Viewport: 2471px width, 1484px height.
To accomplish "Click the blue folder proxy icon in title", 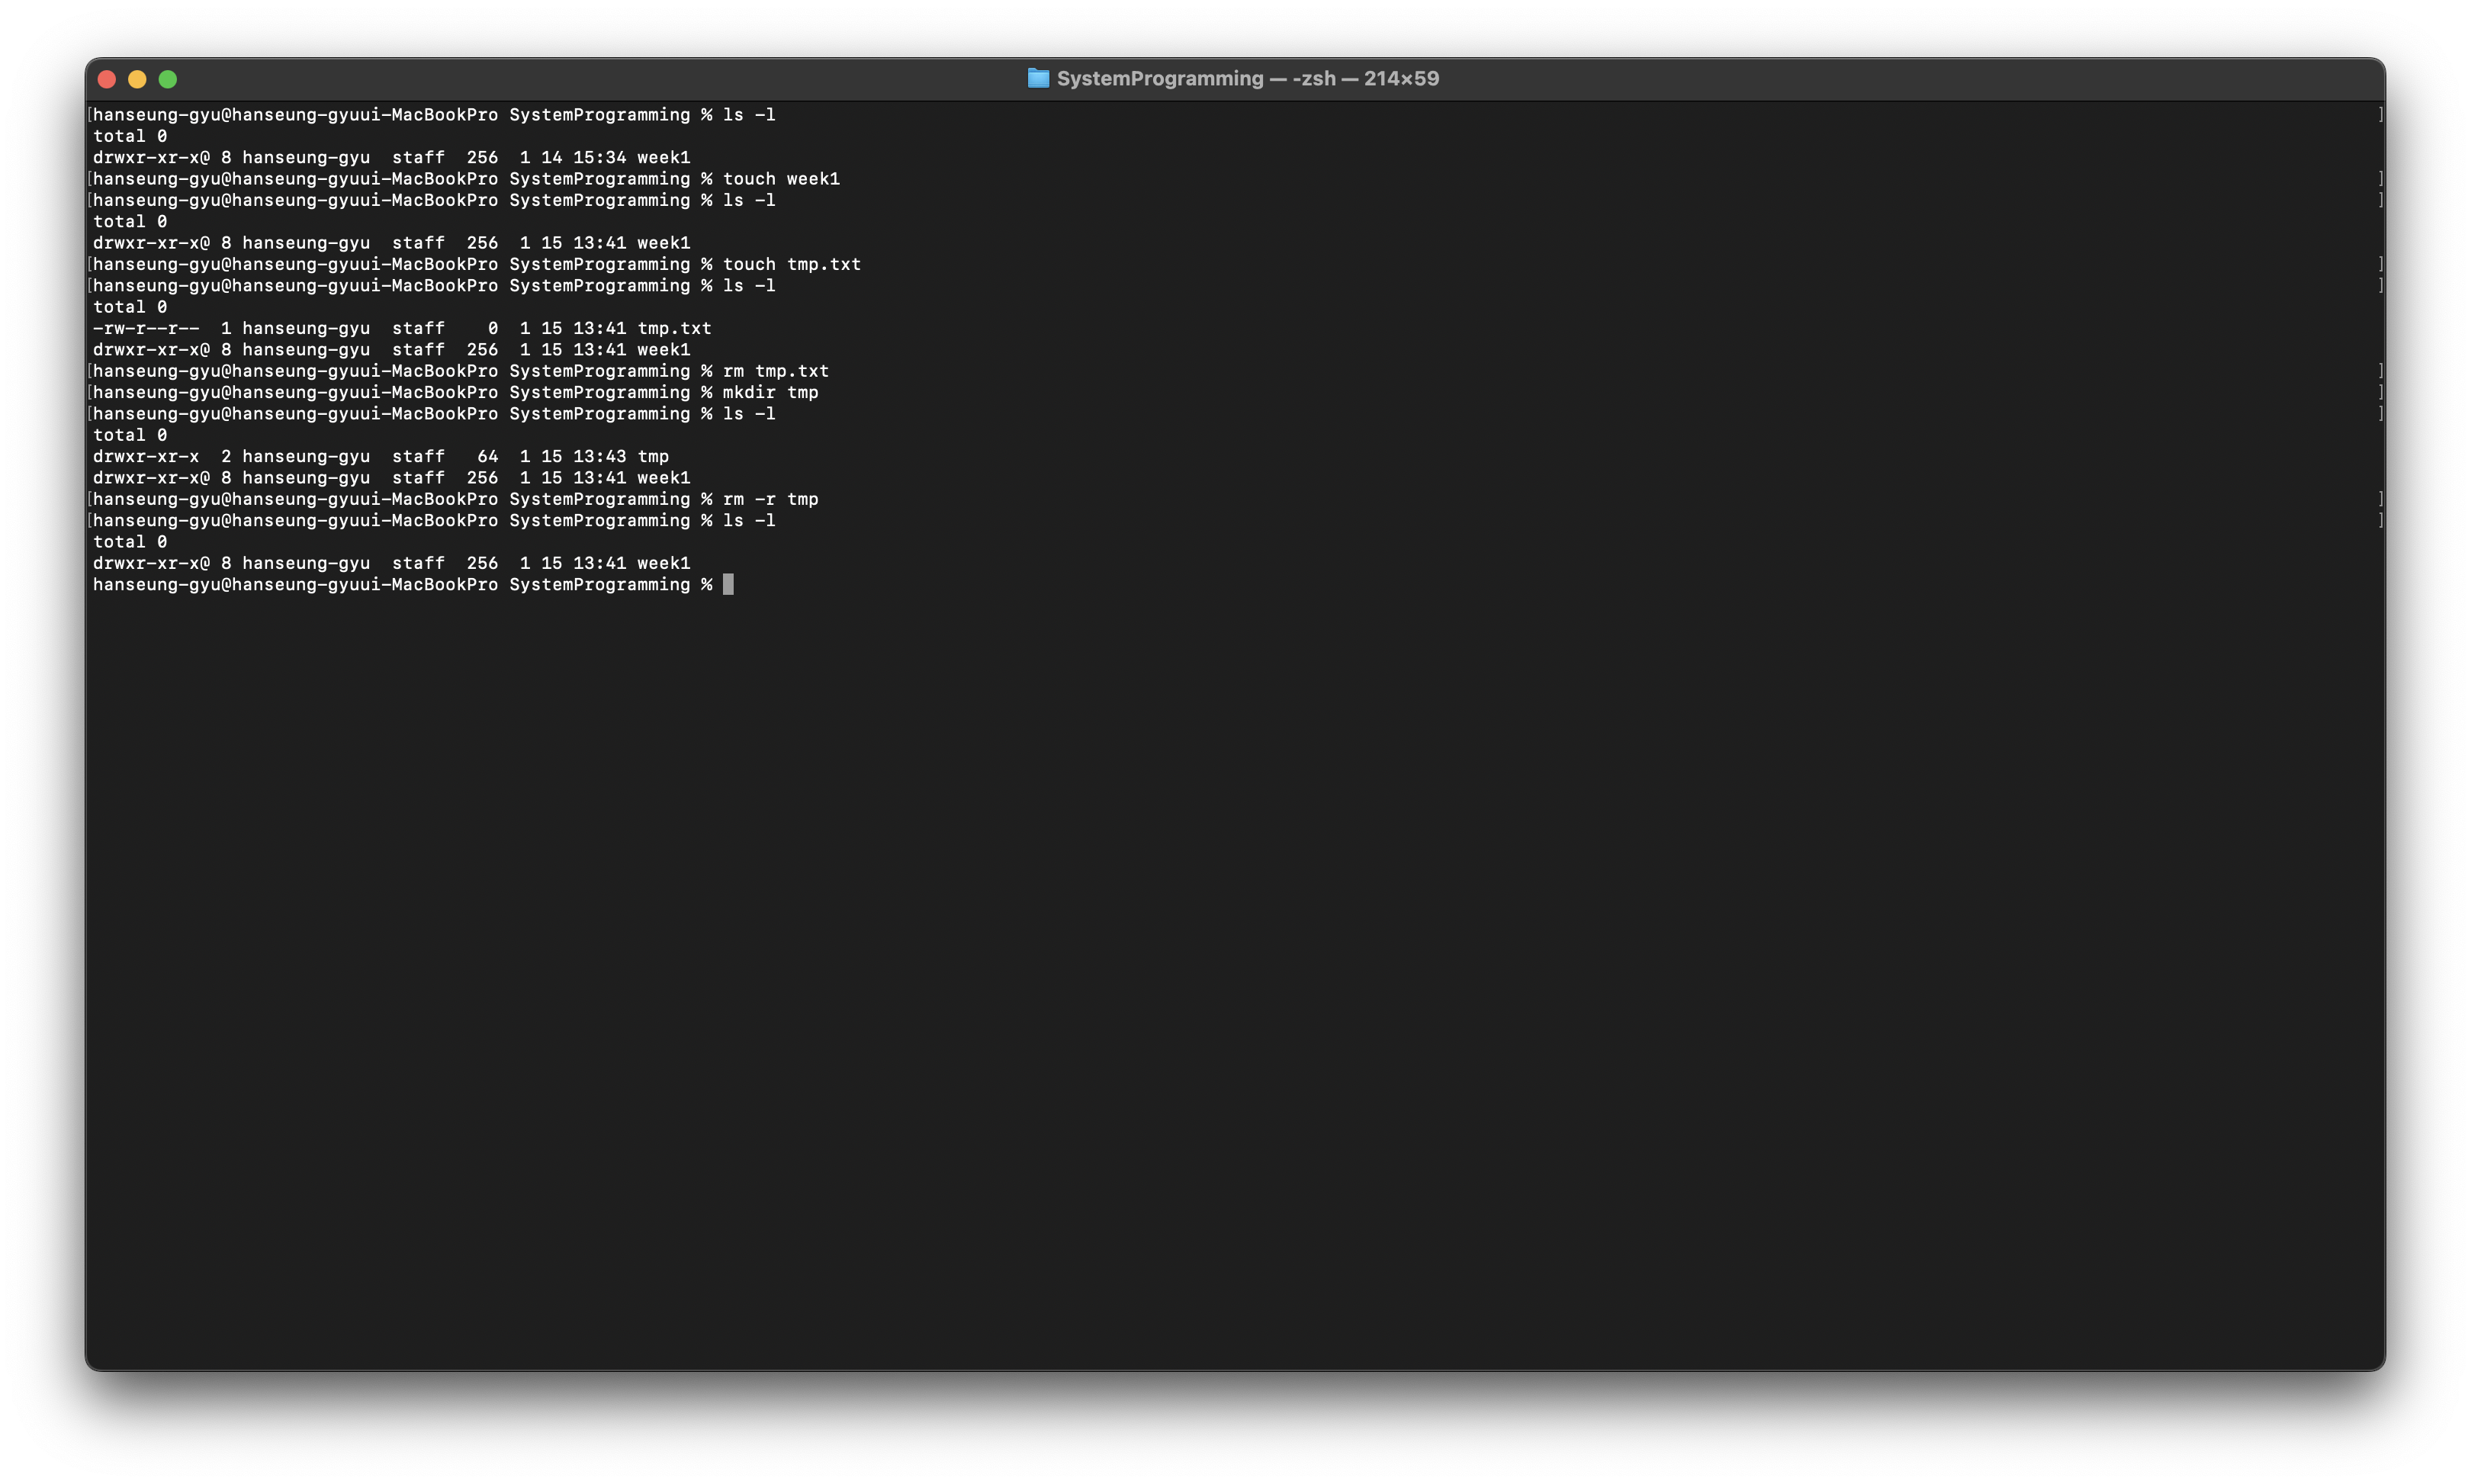I will coord(1038,79).
